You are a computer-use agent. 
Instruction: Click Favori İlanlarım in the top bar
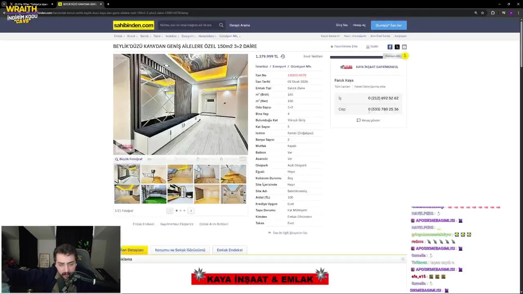pos(330,36)
